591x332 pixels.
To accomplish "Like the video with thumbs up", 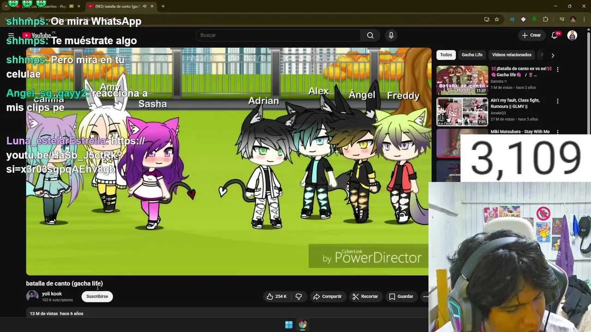I will (x=276, y=296).
